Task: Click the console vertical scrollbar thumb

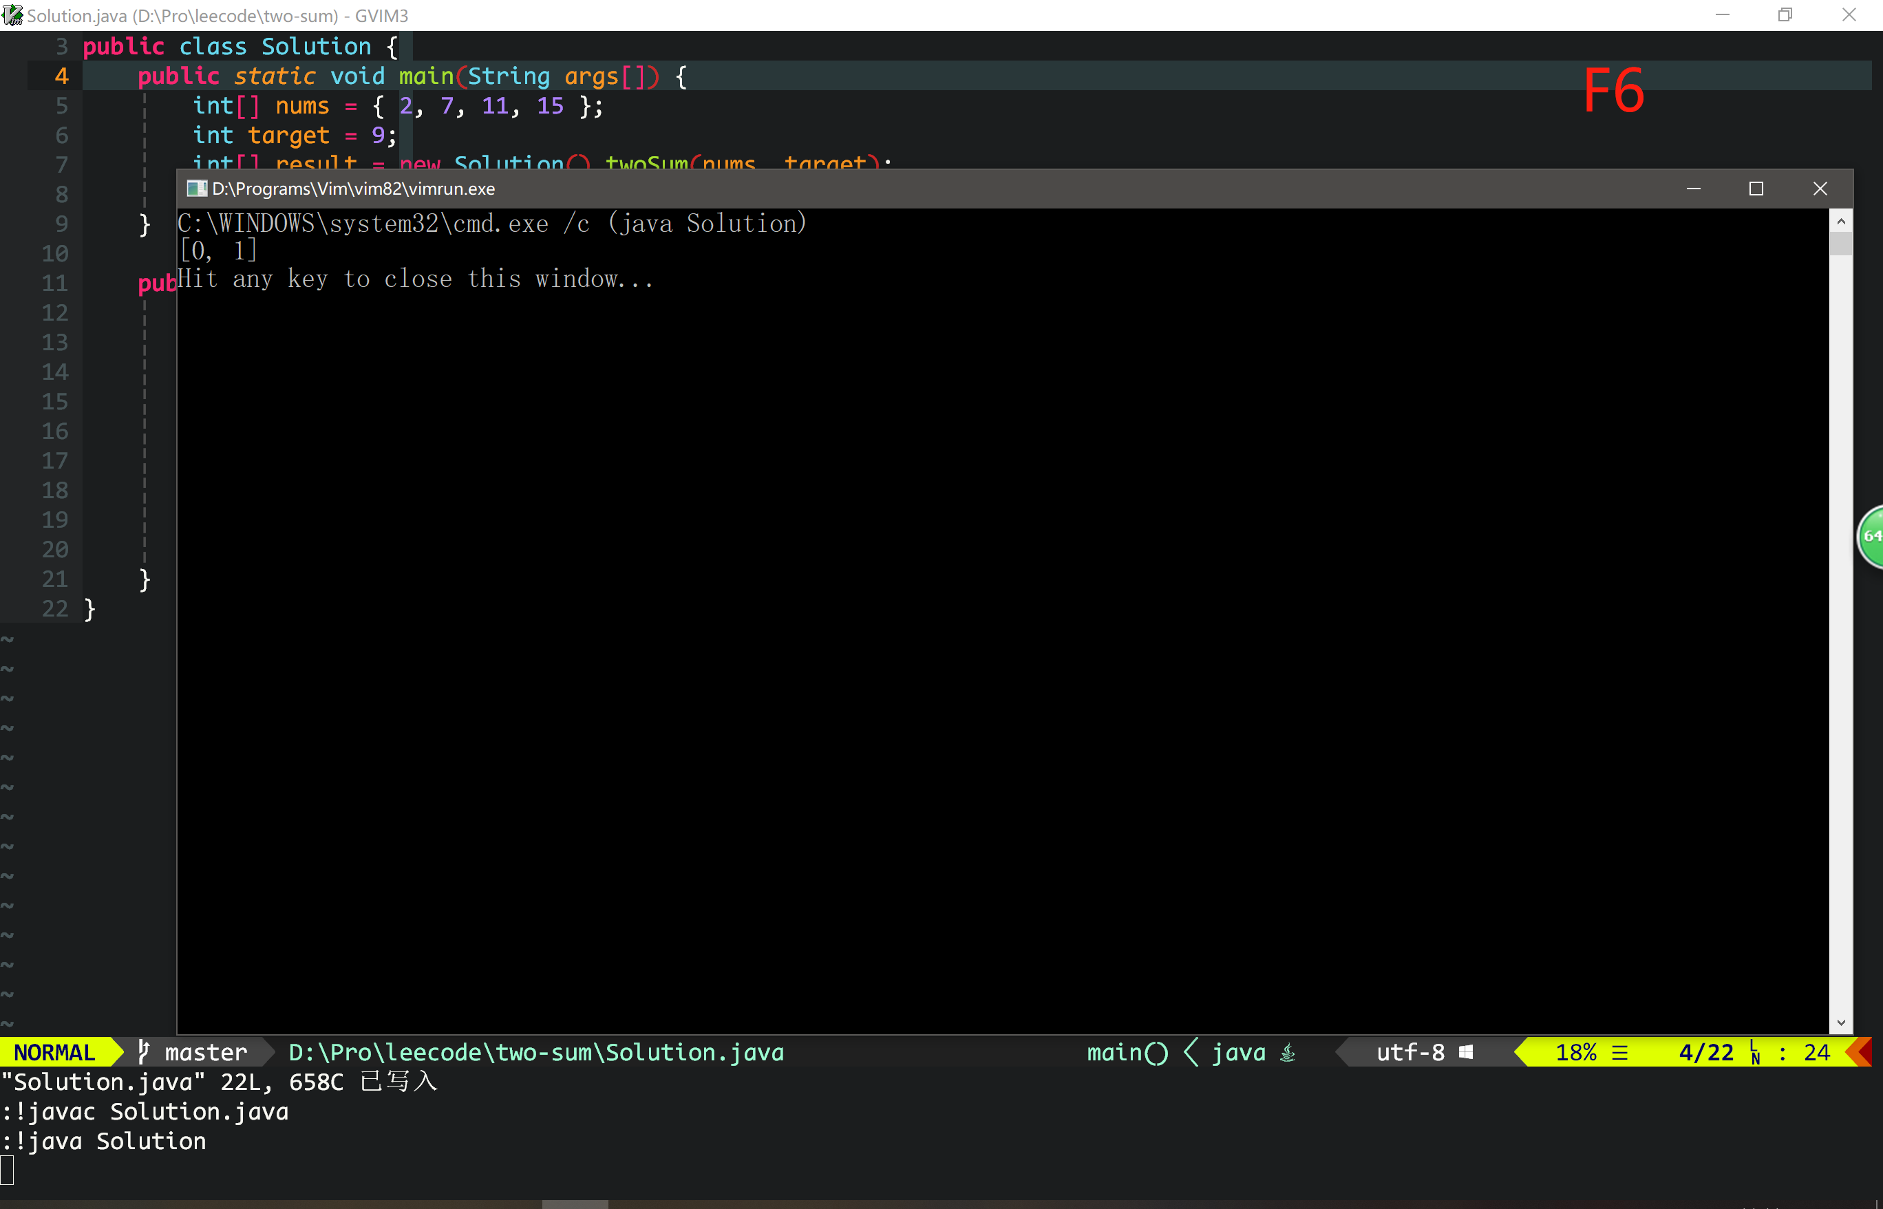Action: point(1840,244)
